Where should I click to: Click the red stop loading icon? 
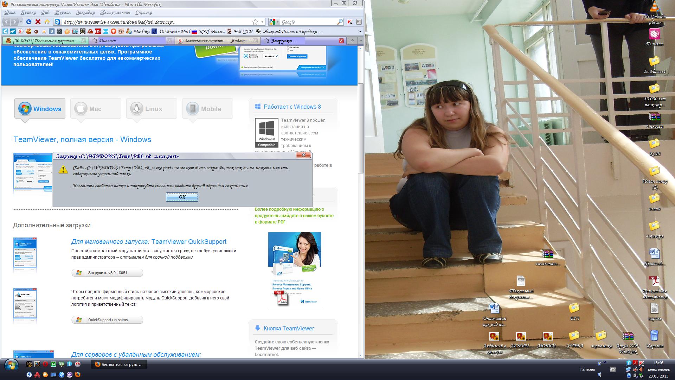tap(38, 22)
